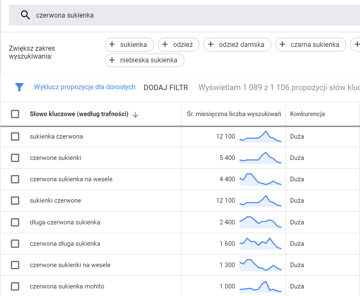
Task: Click the DODAJ FILTR button
Action: pos(166,87)
